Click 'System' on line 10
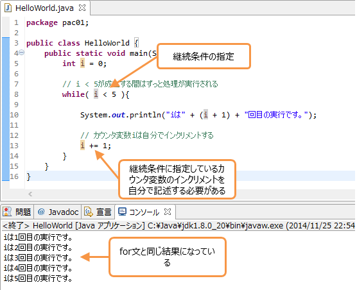This screenshot has height=290, width=357. (94, 115)
